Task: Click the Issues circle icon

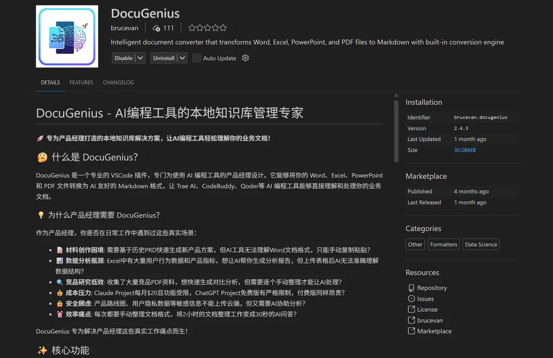Action: coord(411,299)
